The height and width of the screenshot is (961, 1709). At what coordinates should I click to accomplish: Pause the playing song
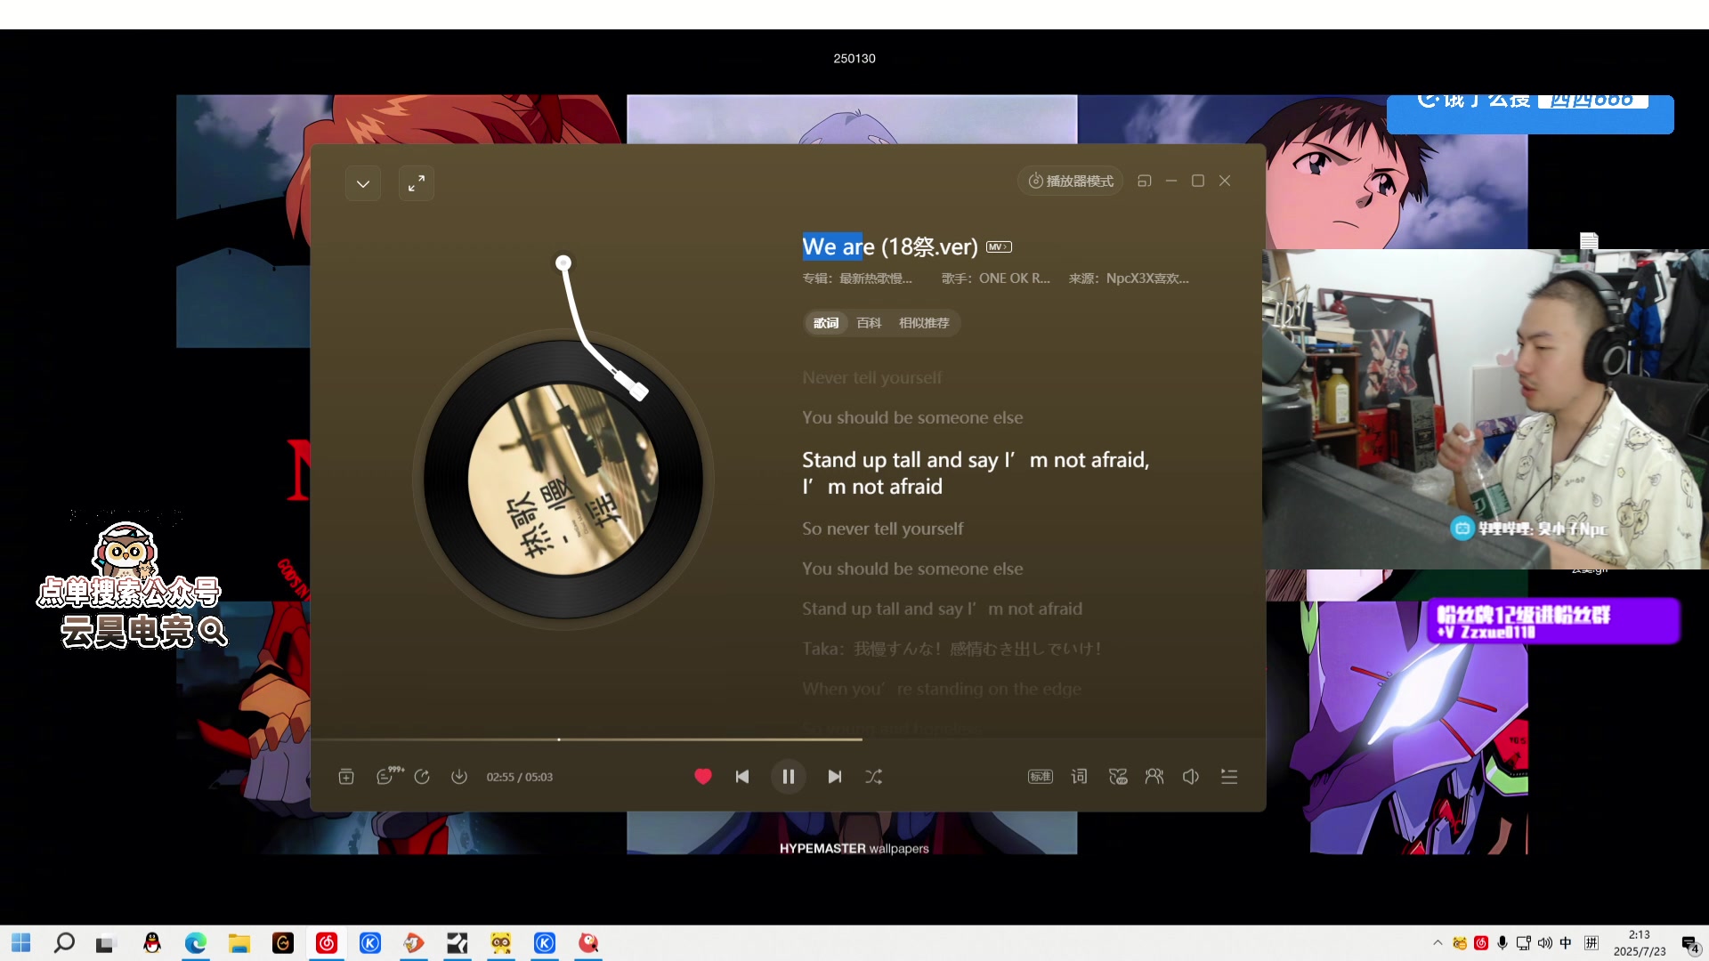pyautogui.click(x=788, y=777)
